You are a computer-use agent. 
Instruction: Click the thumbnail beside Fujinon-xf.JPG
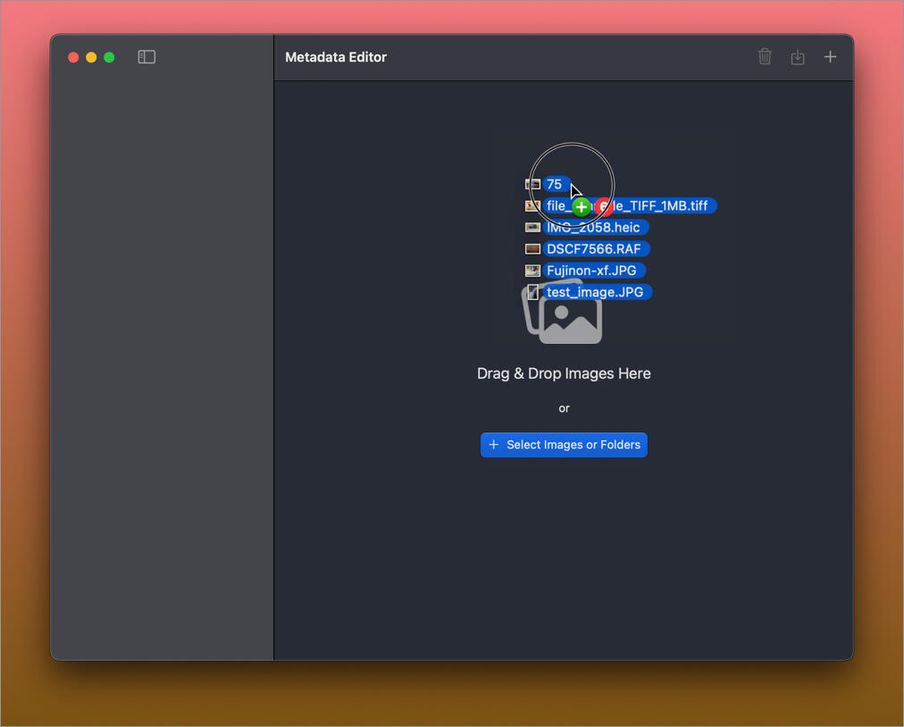click(532, 271)
